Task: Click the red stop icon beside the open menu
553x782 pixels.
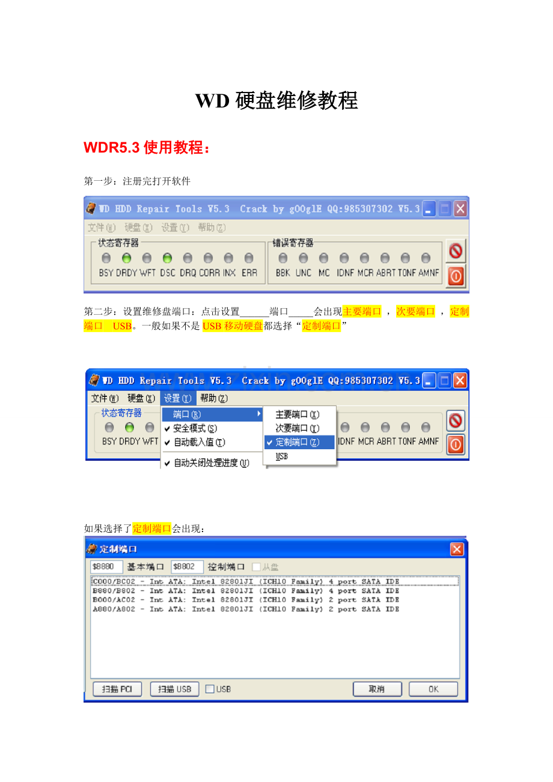Action: point(456,420)
